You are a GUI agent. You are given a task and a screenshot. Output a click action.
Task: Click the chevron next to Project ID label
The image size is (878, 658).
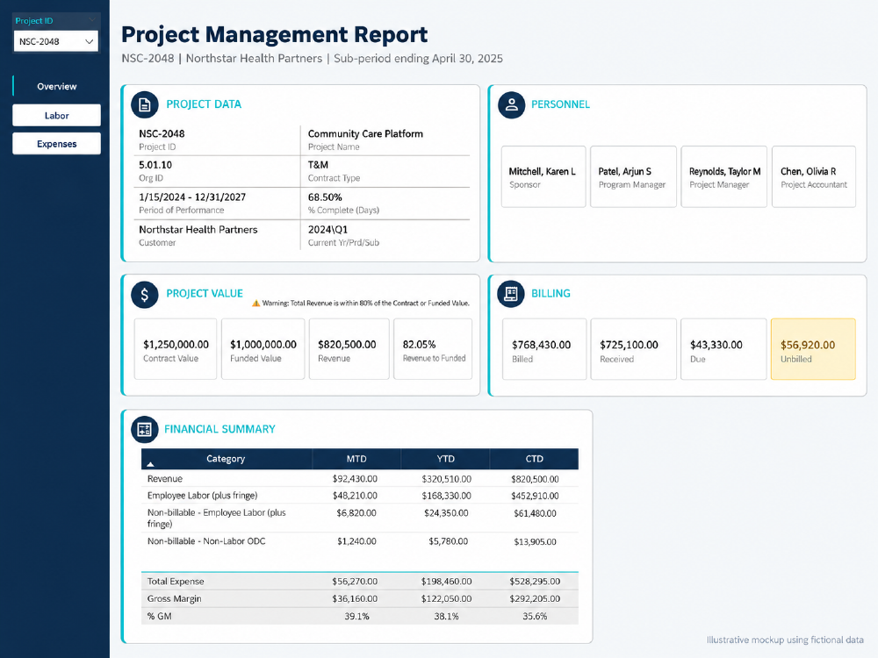pos(92,21)
